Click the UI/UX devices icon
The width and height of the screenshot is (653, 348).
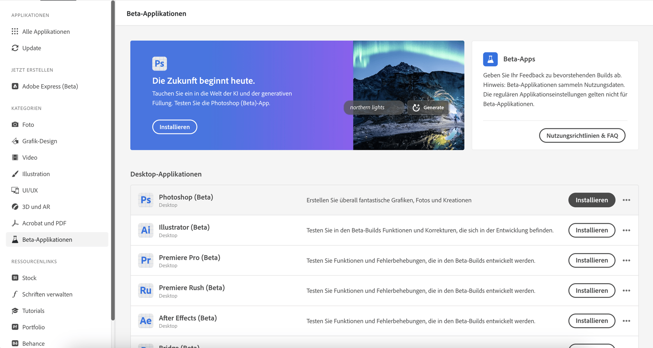click(x=15, y=190)
